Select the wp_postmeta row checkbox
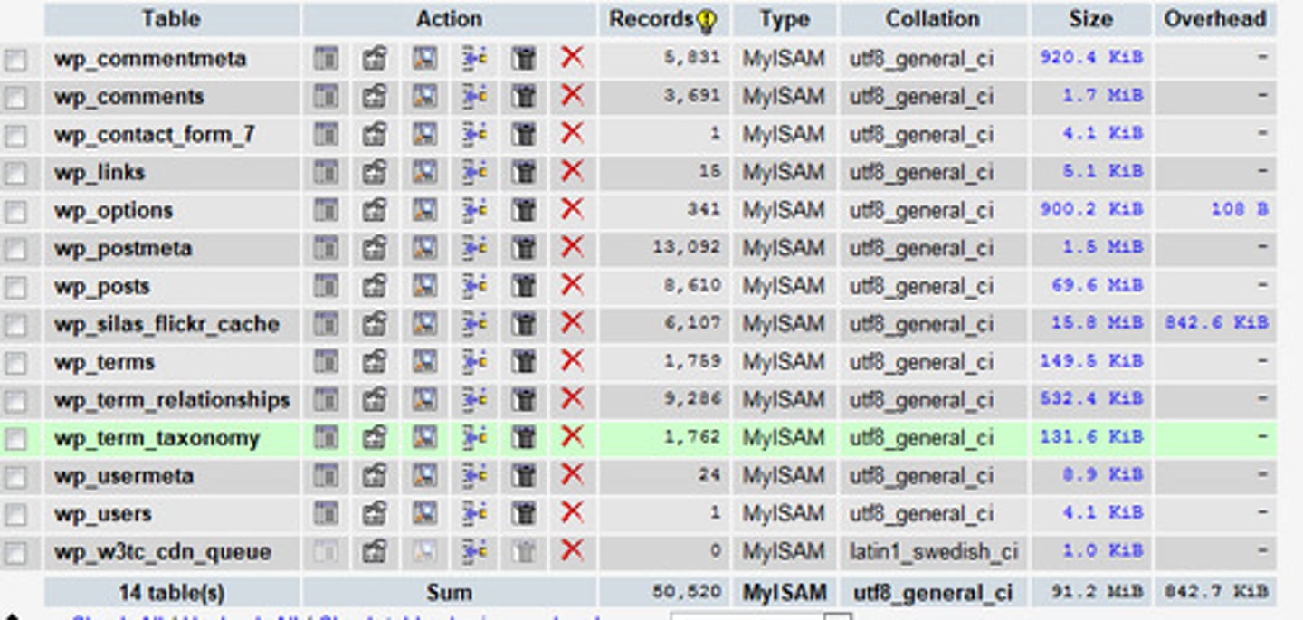The width and height of the screenshot is (1303, 620). [x=15, y=249]
